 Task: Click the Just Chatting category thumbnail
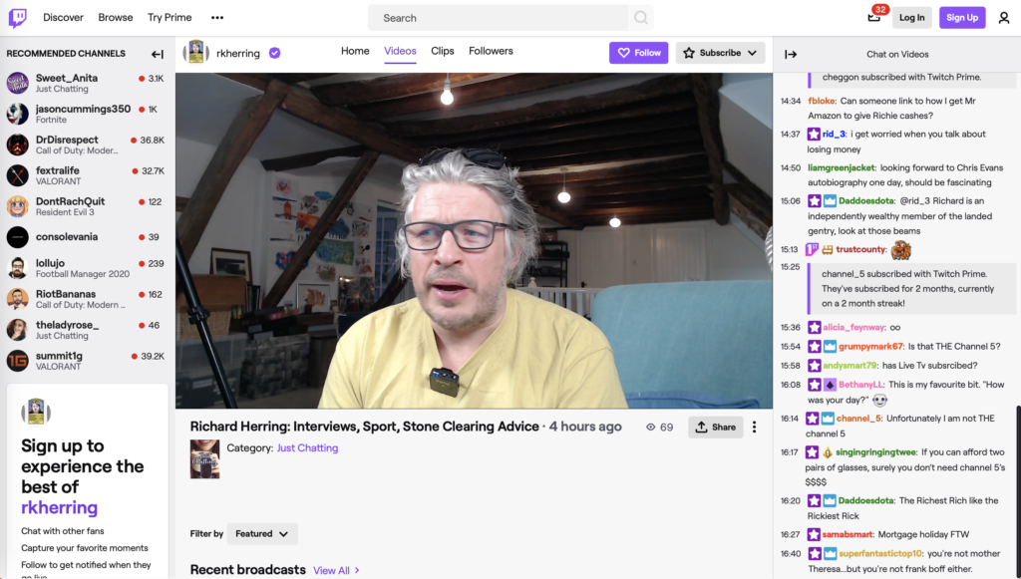pyautogui.click(x=204, y=459)
